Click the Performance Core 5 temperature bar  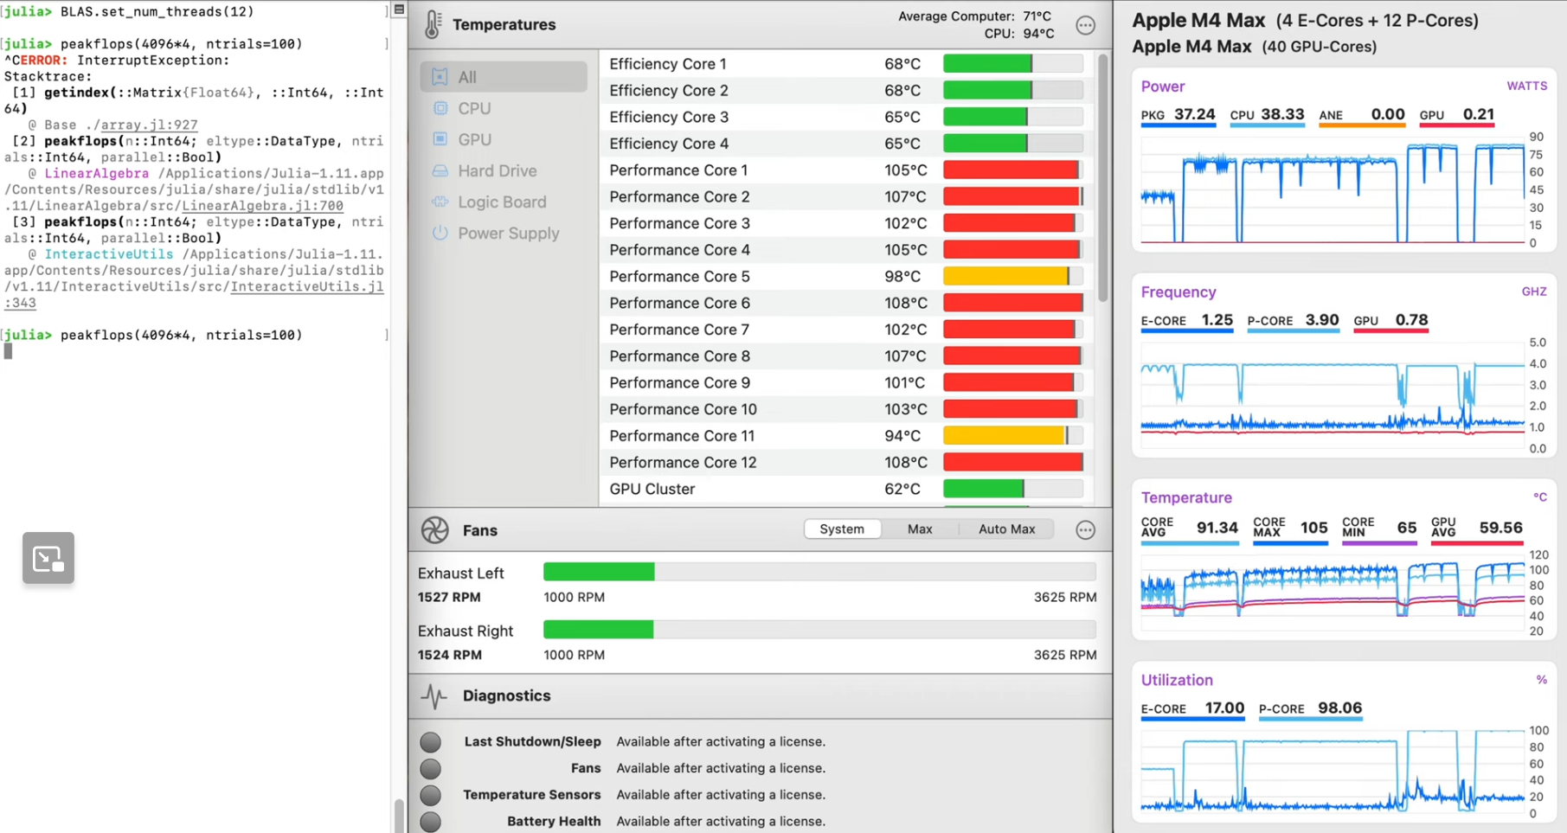coord(1013,277)
